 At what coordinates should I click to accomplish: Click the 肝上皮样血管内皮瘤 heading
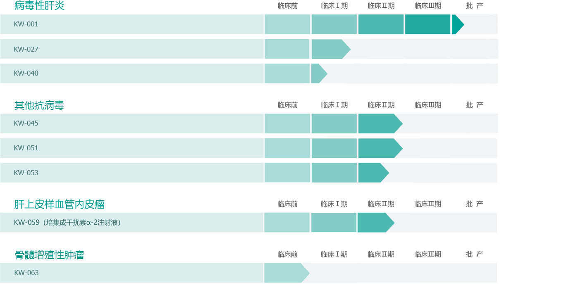pyautogui.click(x=59, y=204)
